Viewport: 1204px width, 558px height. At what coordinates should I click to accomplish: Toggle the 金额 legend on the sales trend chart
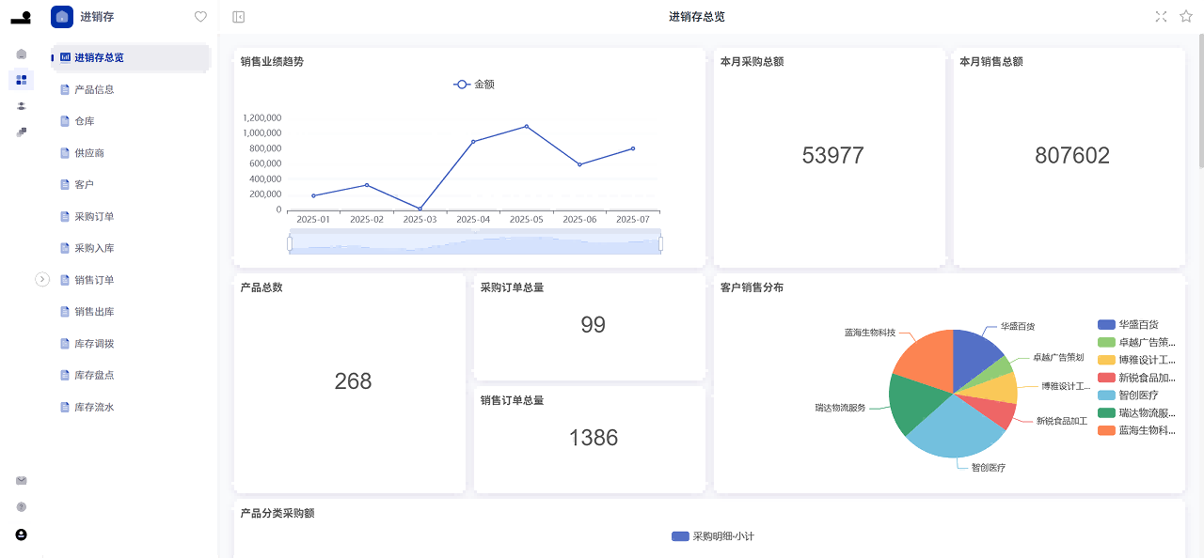(475, 84)
